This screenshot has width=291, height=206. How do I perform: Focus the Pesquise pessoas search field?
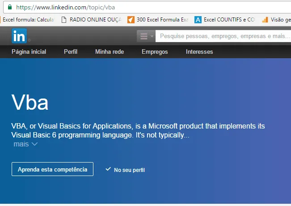point(223,36)
